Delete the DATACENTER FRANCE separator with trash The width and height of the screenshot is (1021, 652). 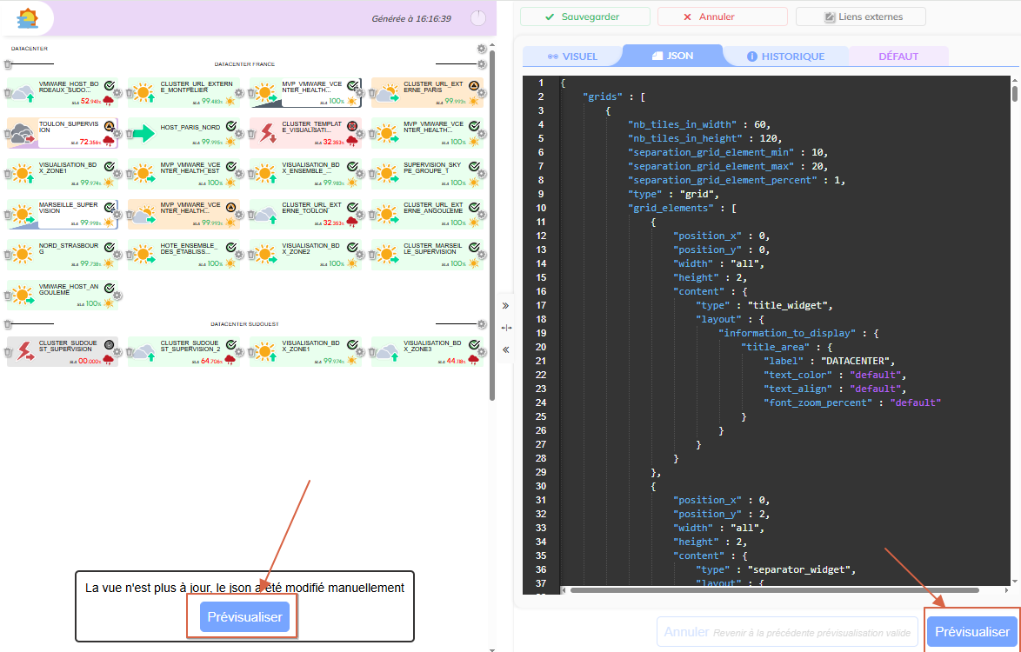[8, 64]
